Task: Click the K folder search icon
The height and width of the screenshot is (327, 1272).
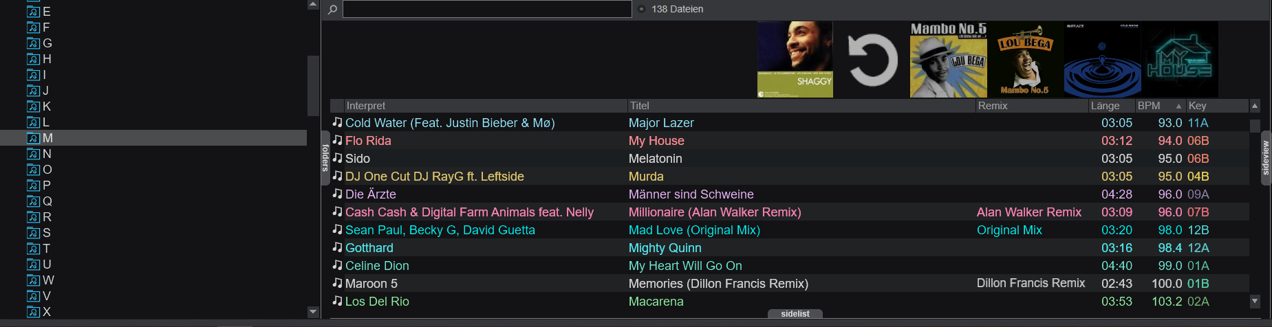Action: pos(33,106)
